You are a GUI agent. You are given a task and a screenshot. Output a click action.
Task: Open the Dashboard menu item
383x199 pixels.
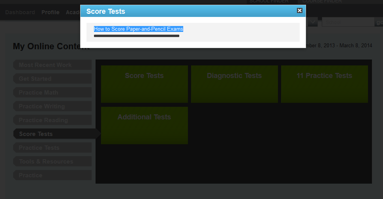(x=20, y=12)
